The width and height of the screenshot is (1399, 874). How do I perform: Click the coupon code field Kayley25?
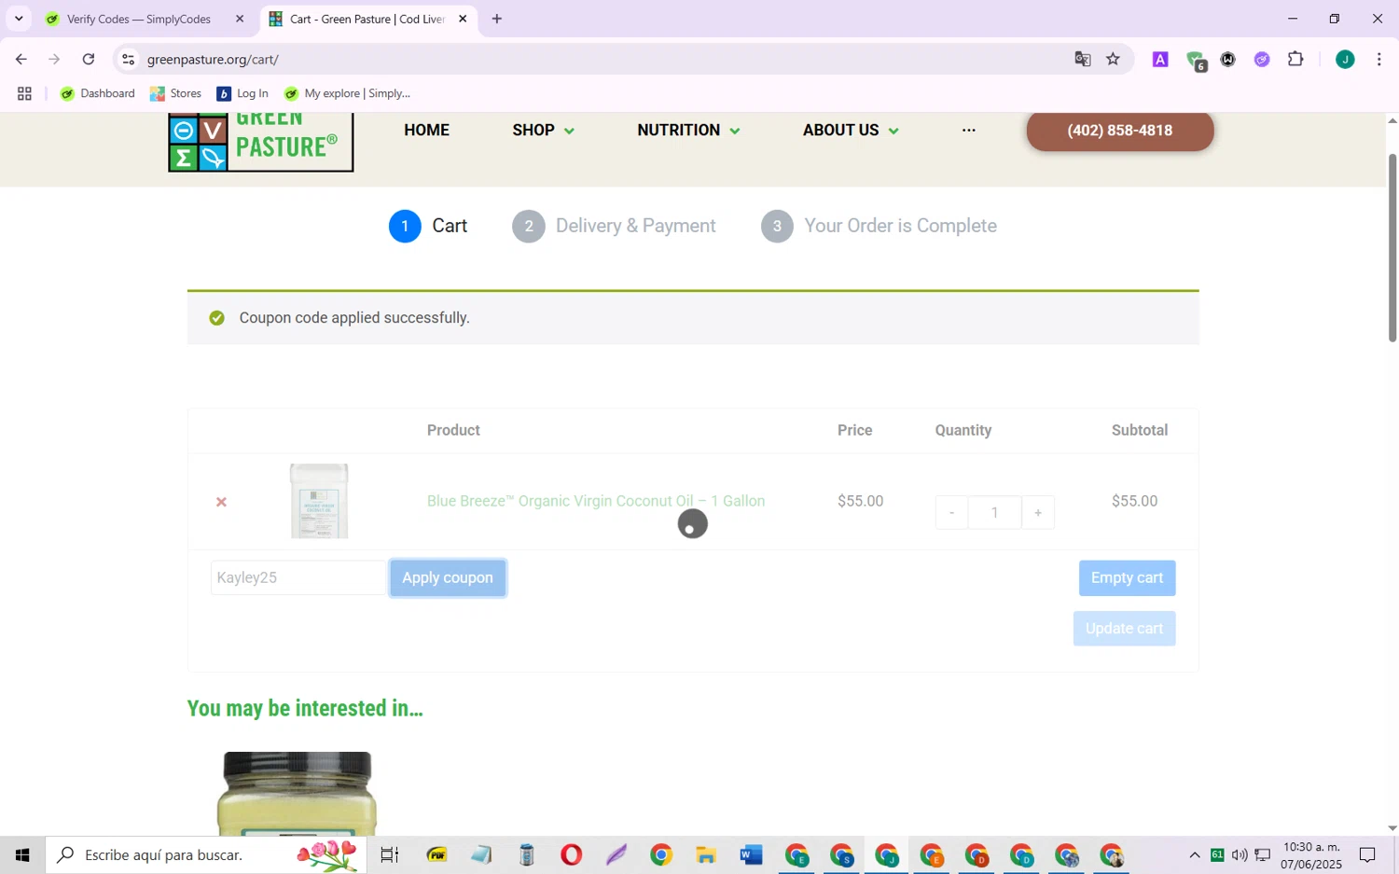(298, 578)
